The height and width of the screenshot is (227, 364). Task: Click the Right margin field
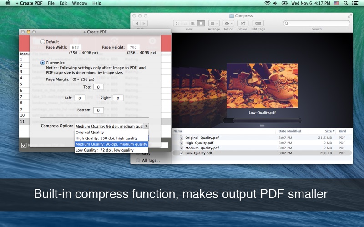coord(118,98)
